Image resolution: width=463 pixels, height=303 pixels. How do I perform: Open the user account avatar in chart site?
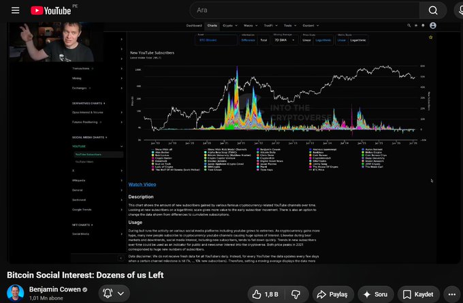pyautogui.click(x=433, y=25)
